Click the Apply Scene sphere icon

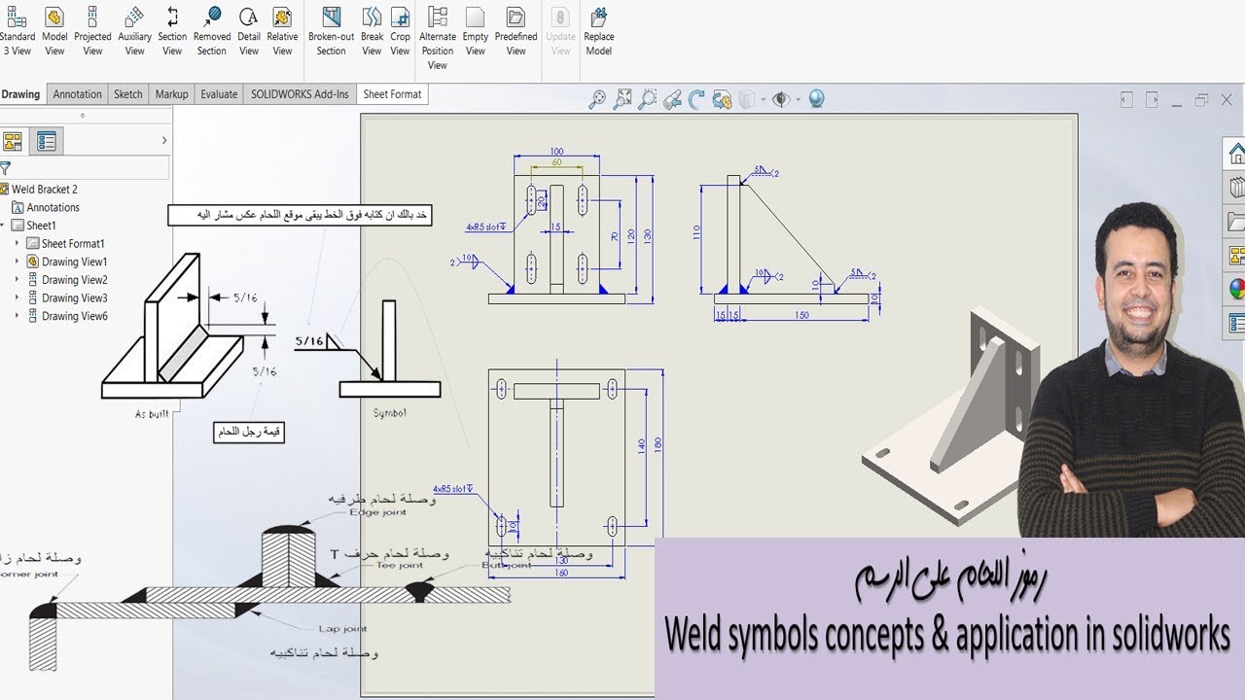[816, 99]
